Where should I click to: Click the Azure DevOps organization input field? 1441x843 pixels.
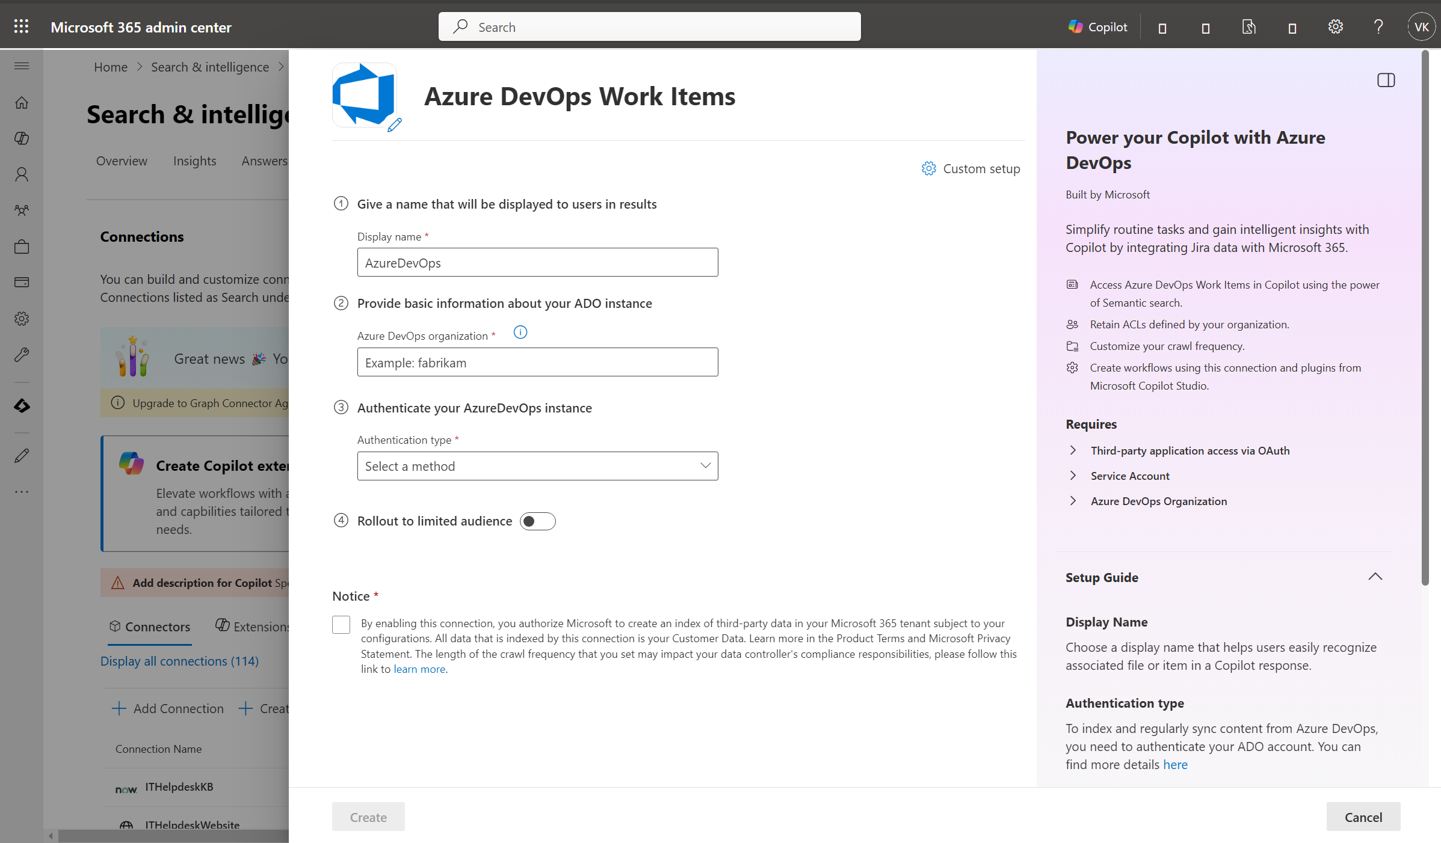point(537,363)
